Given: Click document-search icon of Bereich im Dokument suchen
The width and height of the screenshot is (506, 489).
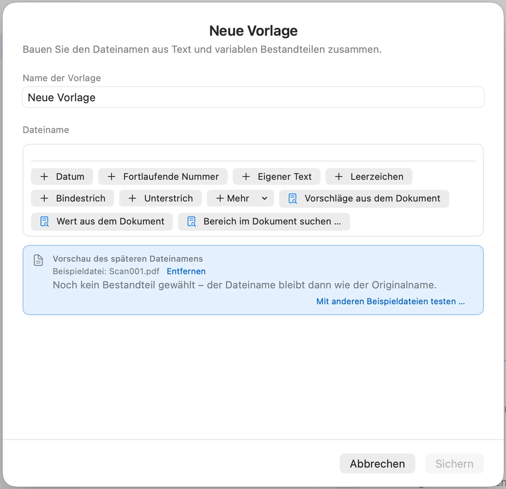Looking at the screenshot, I should (x=192, y=221).
